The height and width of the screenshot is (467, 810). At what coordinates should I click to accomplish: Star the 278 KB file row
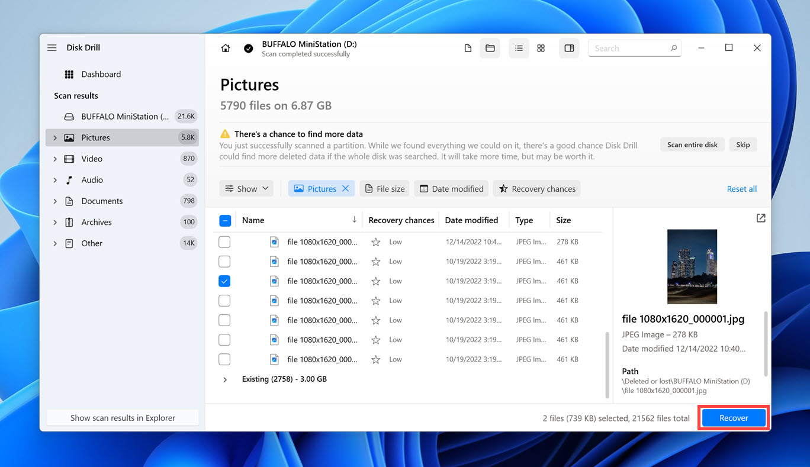375,242
